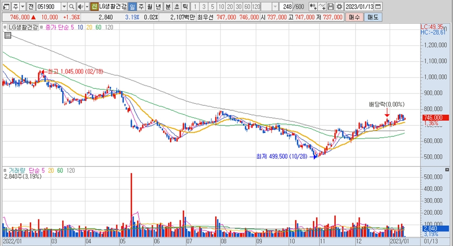The width and height of the screenshot is (453, 246).
Task: Select the 30 interval button
Action: pos(238,6)
